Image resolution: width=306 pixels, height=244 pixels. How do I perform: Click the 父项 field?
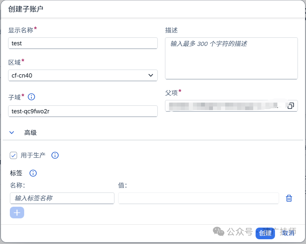coord(231,106)
